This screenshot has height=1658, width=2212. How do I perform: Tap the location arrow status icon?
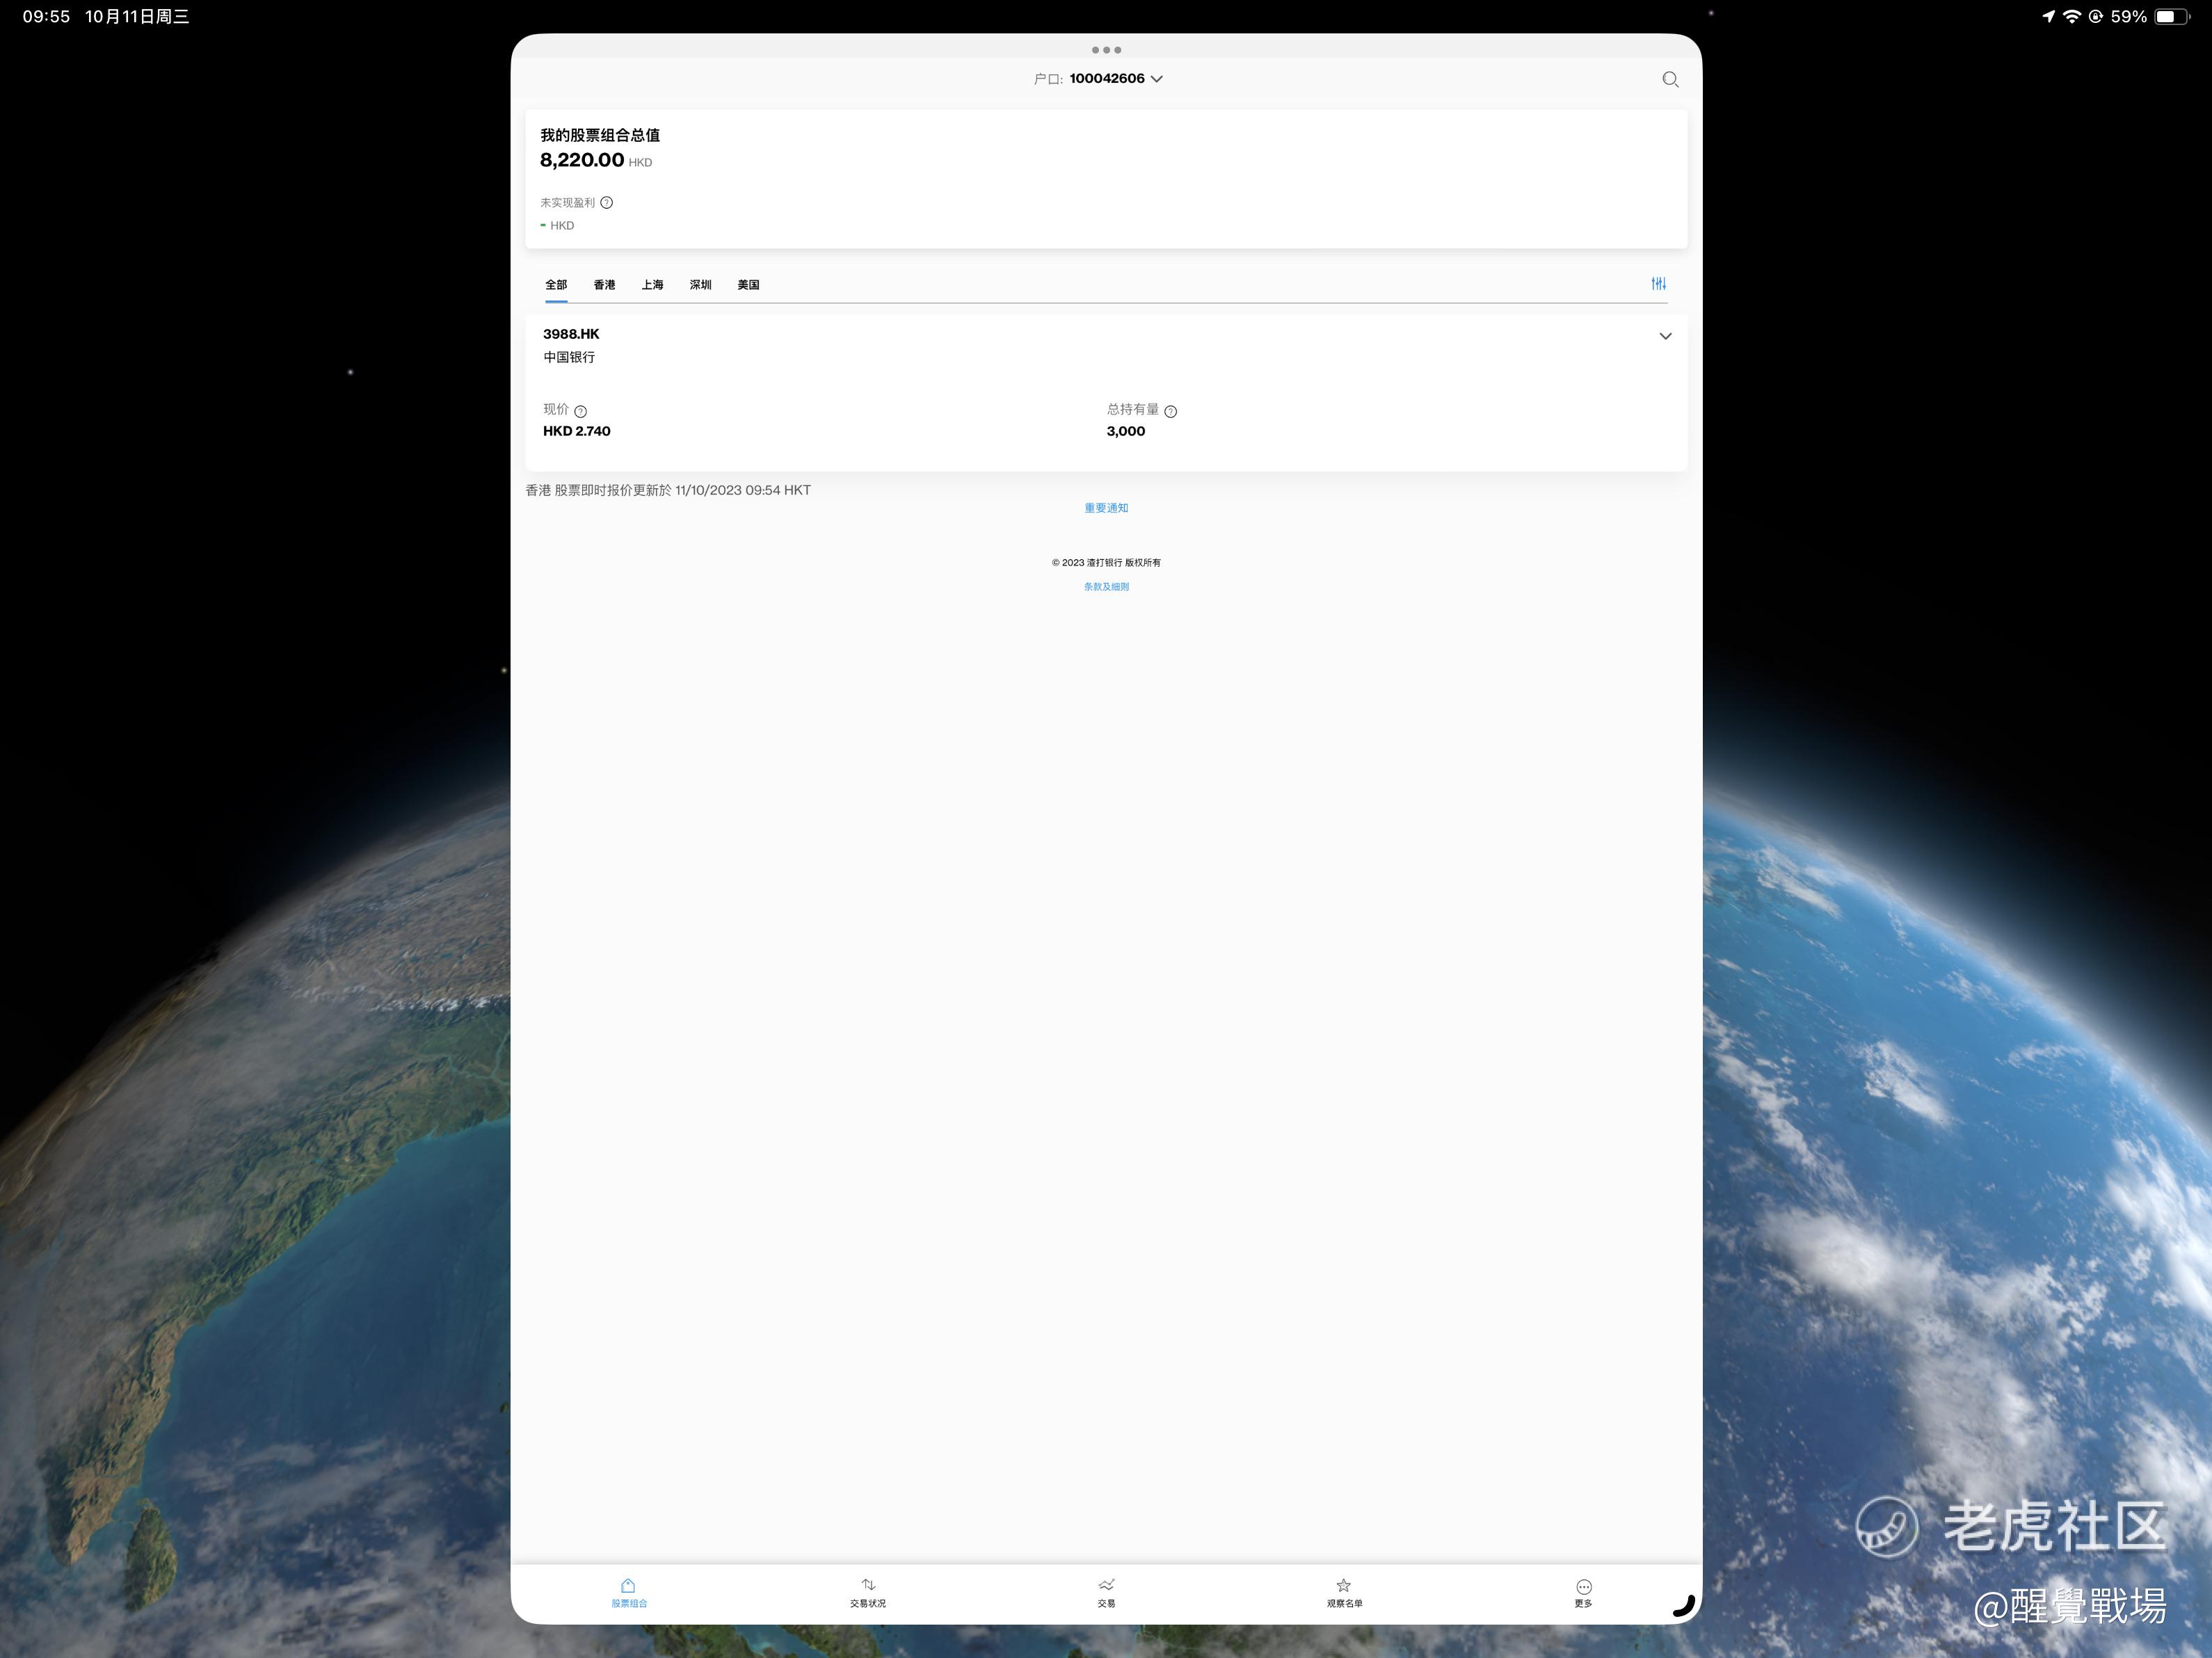pos(2048,16)
